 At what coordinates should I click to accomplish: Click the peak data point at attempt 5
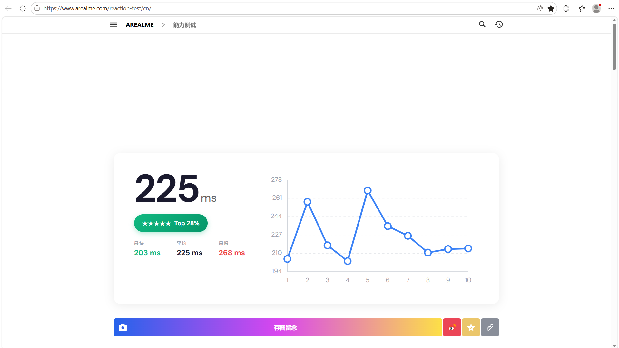[368, 191]
